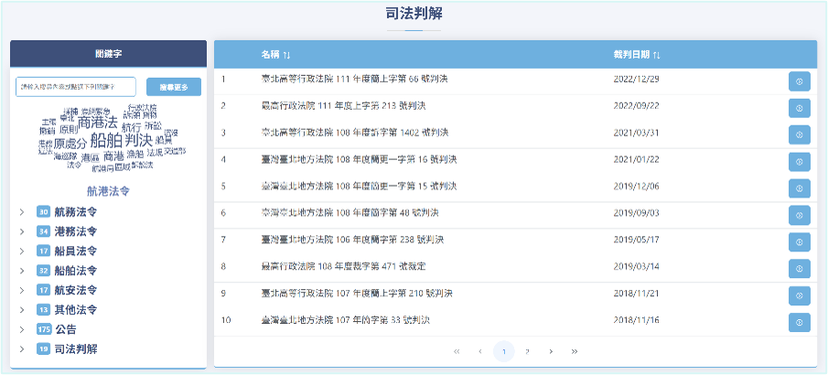The width and height of the screenshot is (828, 375).
Task: Click keyword 海巡隊 in the word cloud
Action: click(66, 156)
